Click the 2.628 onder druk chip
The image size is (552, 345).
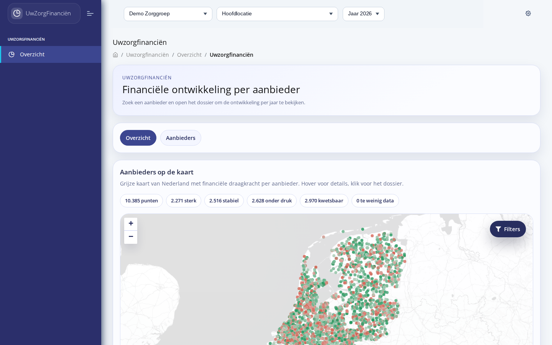pyautogui.click(x=272, y=201)
